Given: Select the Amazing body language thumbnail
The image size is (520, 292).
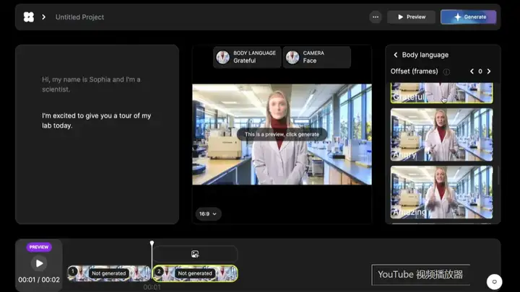Looking at the screenshot, I should [441, 193].
